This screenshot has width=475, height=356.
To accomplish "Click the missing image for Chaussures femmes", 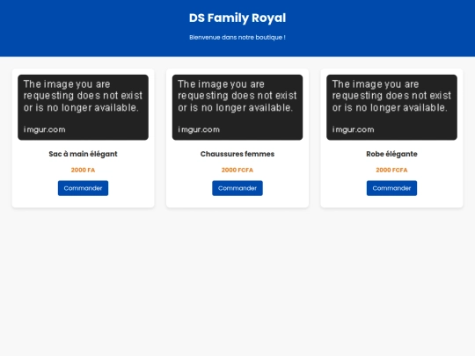I will pos(237,107).
